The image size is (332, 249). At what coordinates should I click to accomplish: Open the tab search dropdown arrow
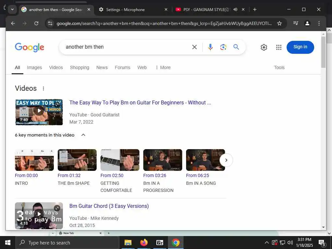pyautogui.click(x=12, y=9)
